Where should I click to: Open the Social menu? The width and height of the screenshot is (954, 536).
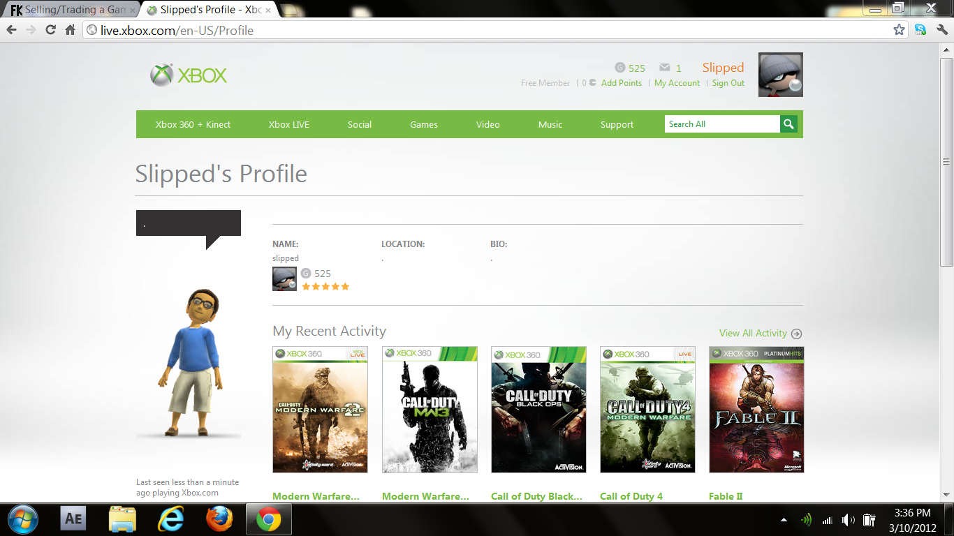coord(360,124)
